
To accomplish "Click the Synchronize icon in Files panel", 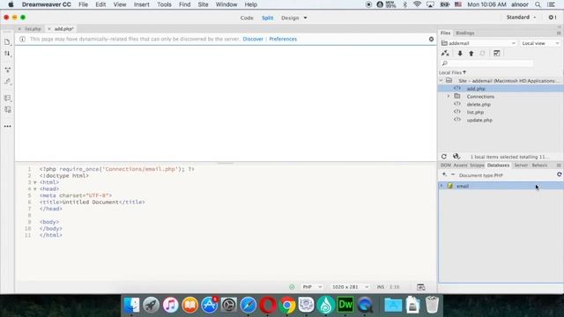I will (482, 53).
